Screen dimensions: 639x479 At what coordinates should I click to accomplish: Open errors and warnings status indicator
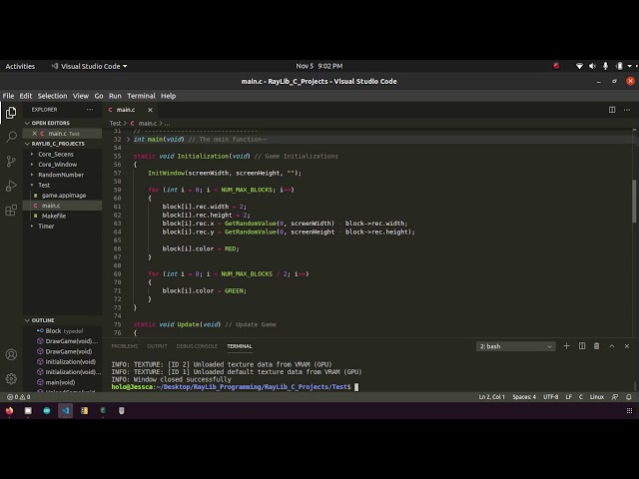pos(19,397)
